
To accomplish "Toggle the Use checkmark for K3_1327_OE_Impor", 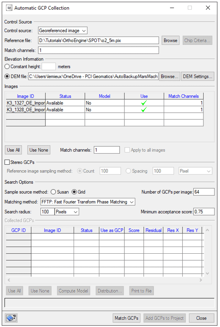I will click(144, 103).
